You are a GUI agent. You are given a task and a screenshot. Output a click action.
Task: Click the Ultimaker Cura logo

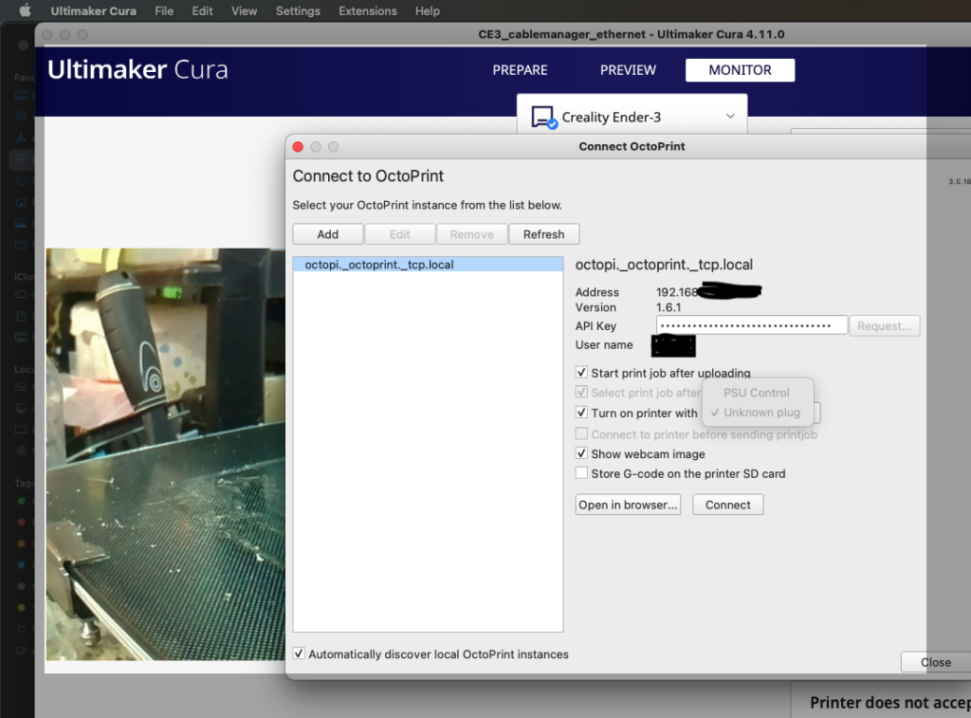coord(137,69)
